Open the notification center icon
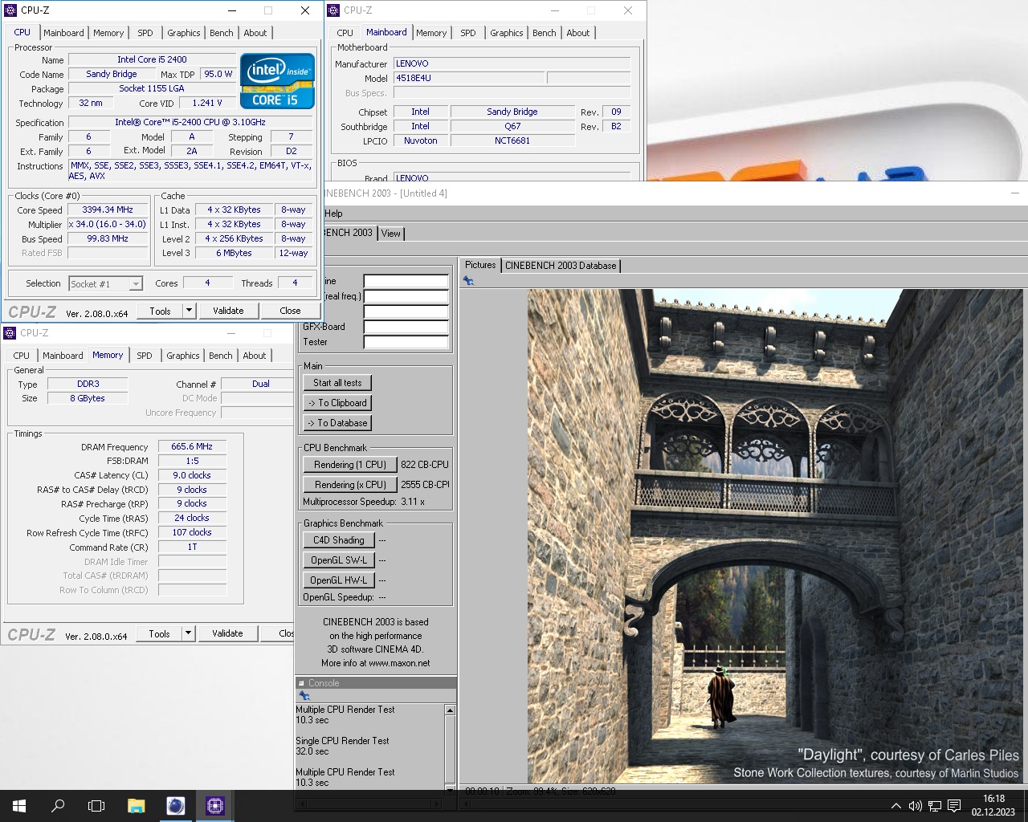Viewport: 1028px width, 822px height. coord(954,806)
